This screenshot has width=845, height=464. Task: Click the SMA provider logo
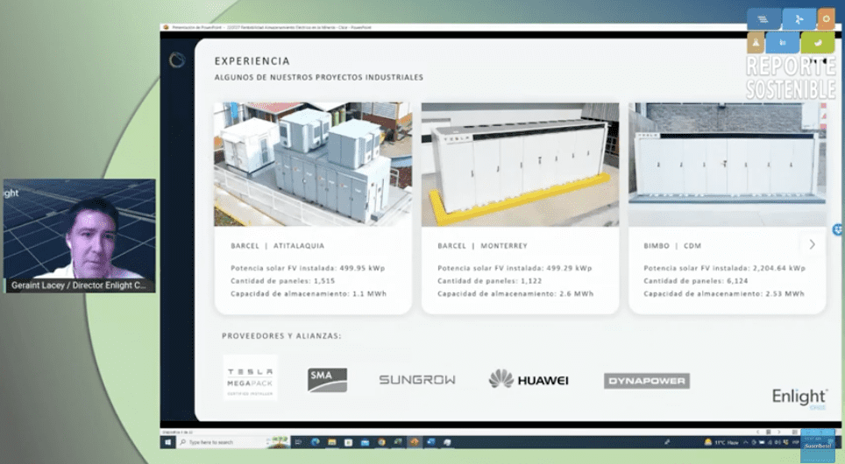tap(327, 380)
